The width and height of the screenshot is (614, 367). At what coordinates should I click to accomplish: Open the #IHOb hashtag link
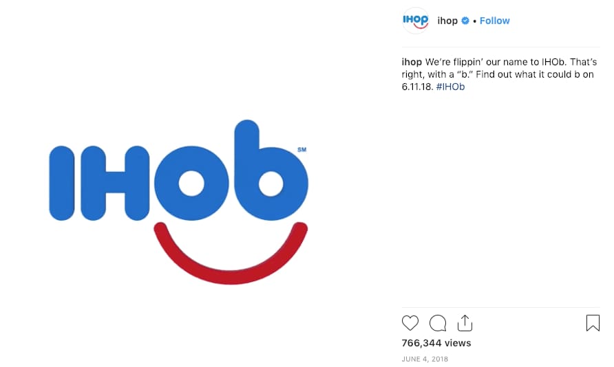pos(450,87)
